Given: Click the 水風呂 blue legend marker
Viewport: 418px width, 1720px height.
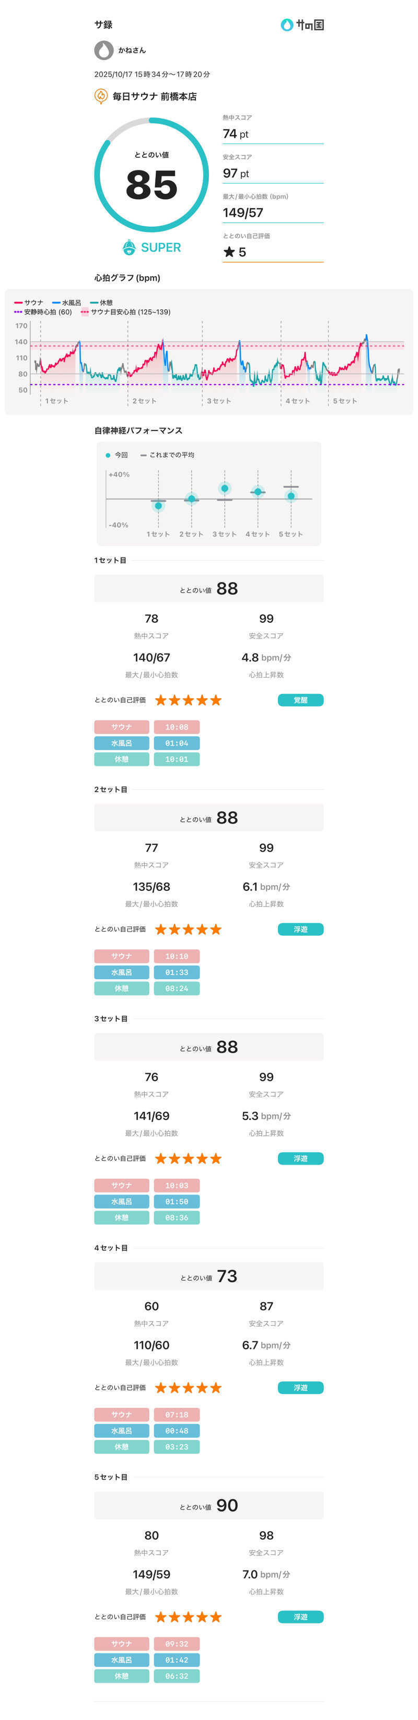Looking at the screenshot, I should coord(56,303).
